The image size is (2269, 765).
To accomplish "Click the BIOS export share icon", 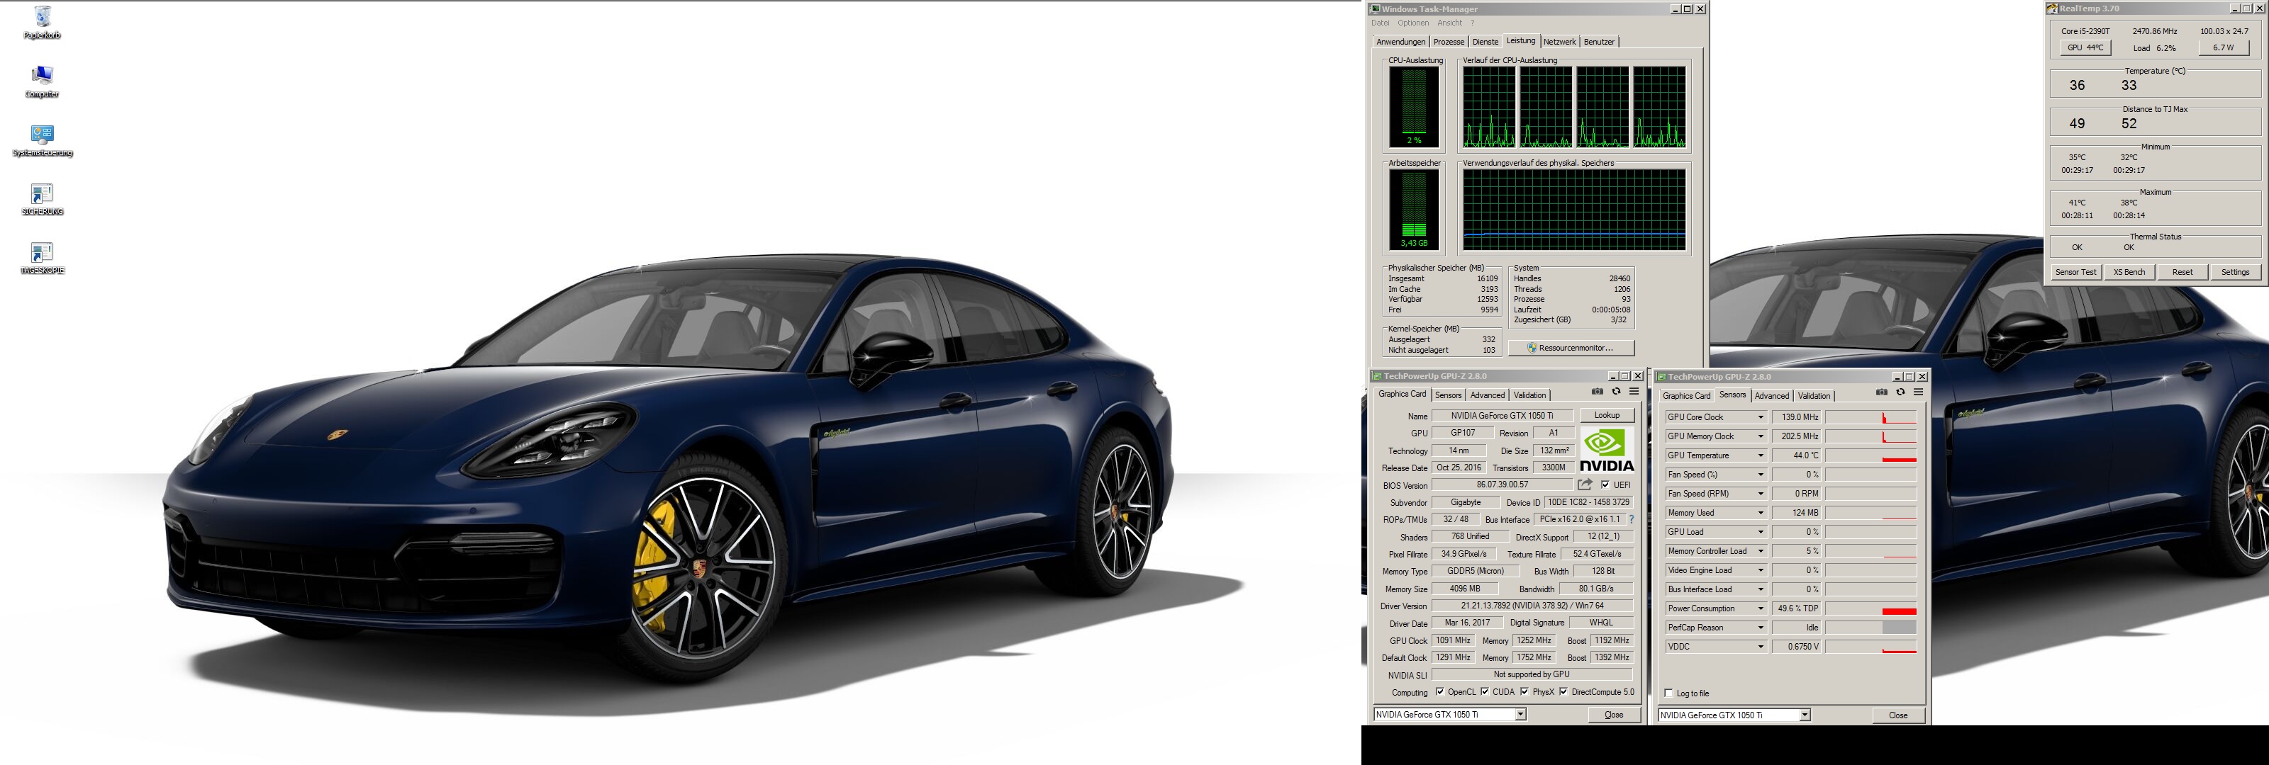I will pos(1585,484).
